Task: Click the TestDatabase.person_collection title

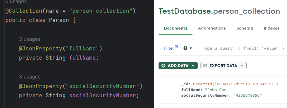Action: click(219, 11)
